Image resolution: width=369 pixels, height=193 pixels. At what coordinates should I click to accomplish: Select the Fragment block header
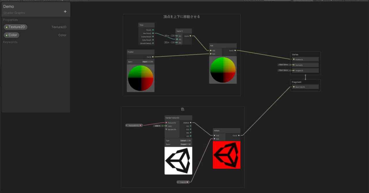pyautogui.click(x=297, y=82)
